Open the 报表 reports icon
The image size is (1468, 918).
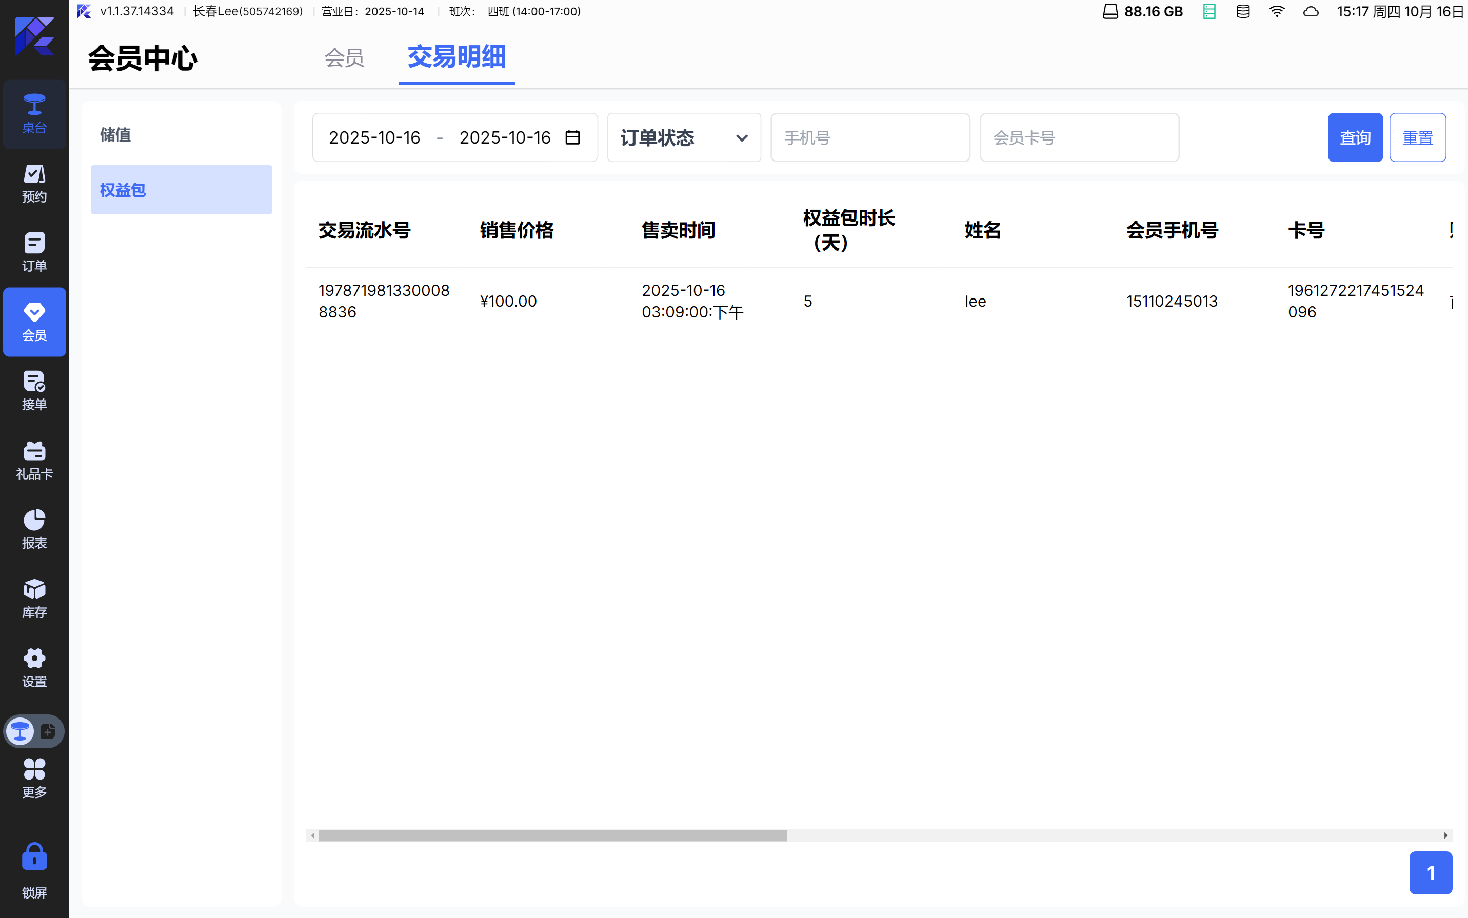coord(34,529)
